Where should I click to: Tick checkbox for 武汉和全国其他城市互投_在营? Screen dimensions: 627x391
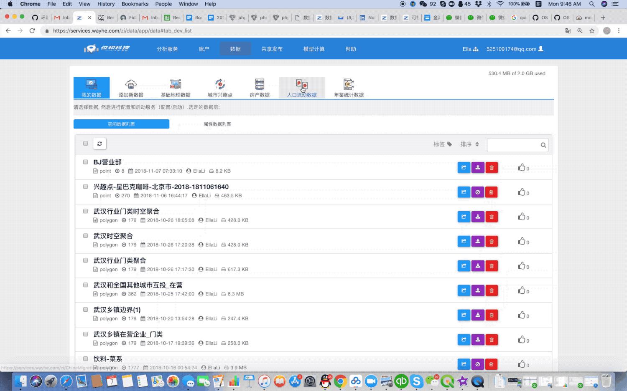[85, 285]
